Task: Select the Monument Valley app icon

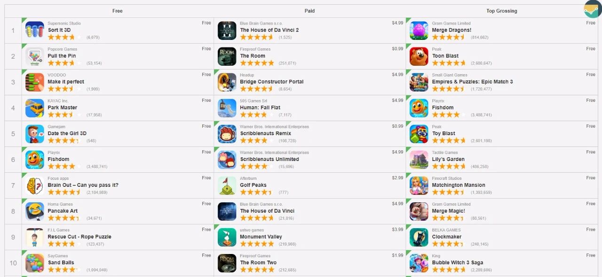Action: (x=227, y=237)
